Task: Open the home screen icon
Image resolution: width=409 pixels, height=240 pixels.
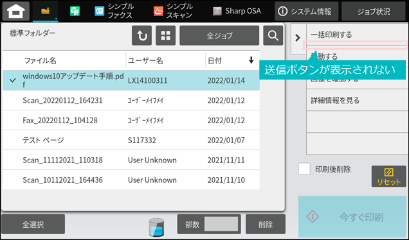Action: pos(16,11)
